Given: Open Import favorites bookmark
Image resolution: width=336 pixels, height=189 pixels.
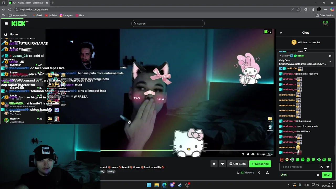Looking at the screenshot, I should click(x=18, y=15).
